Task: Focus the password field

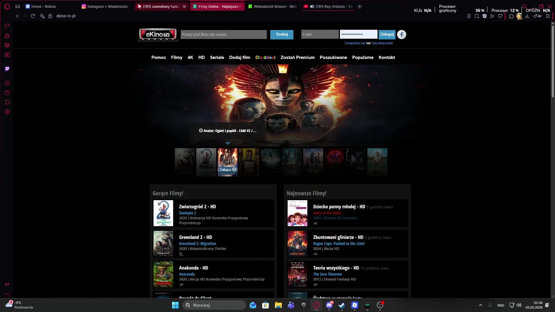Action: click(x=359, y=35)
